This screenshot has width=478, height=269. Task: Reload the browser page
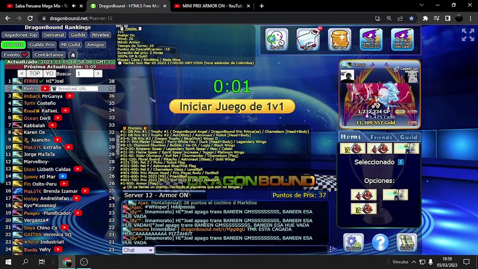click(x=30, y=18)
